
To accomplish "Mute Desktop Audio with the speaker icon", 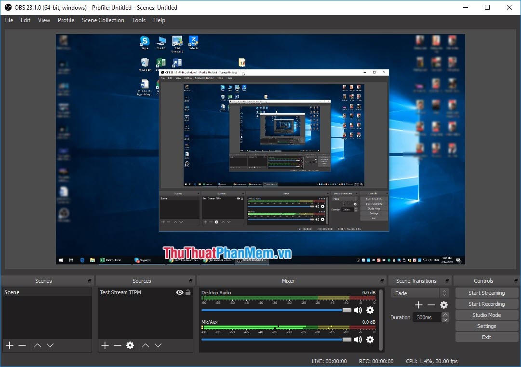I will click(x=358, y=310).
